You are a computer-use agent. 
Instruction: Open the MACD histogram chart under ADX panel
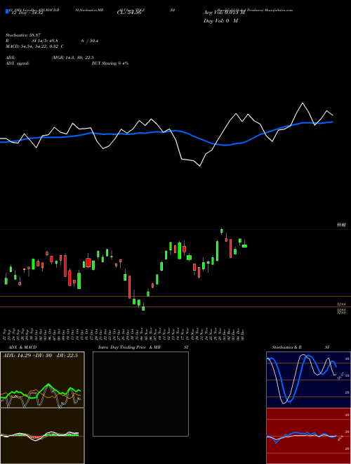coord(42,436)
